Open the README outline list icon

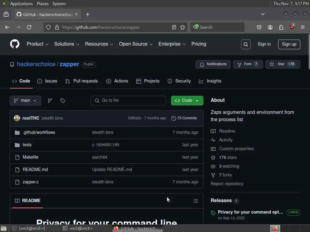pos(195,201)
